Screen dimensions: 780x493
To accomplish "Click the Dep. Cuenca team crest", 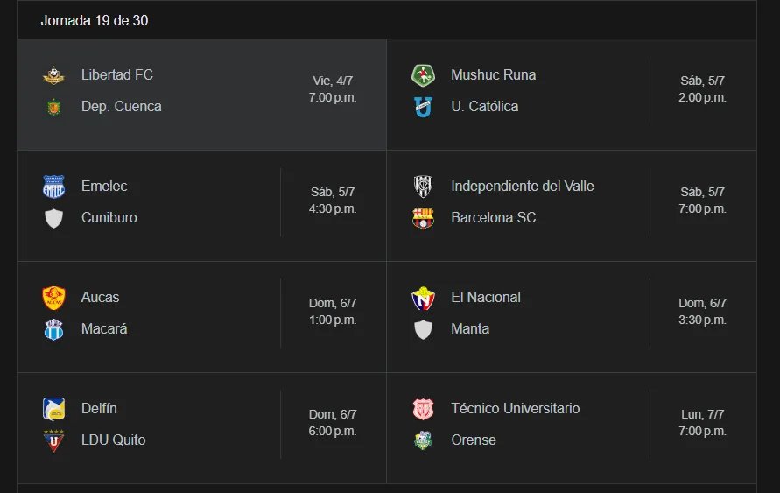I will point(54,107).
